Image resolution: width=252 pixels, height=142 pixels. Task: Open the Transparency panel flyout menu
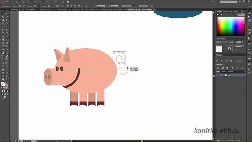click(245, 39)
